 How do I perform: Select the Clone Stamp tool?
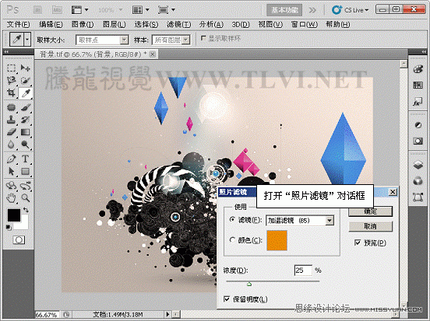[11, 120]
